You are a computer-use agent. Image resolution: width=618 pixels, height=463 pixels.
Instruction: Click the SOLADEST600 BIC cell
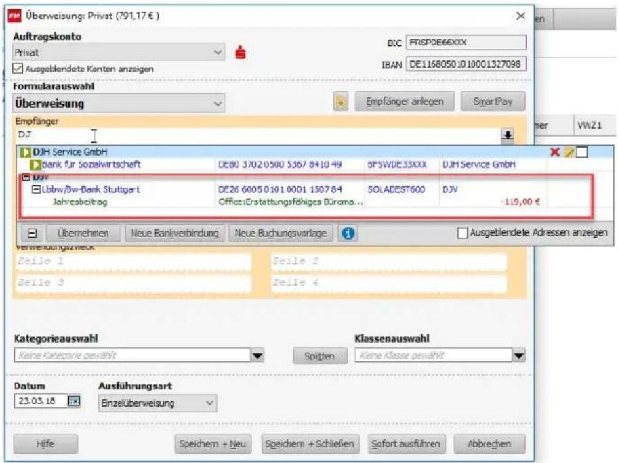(396, 190)
